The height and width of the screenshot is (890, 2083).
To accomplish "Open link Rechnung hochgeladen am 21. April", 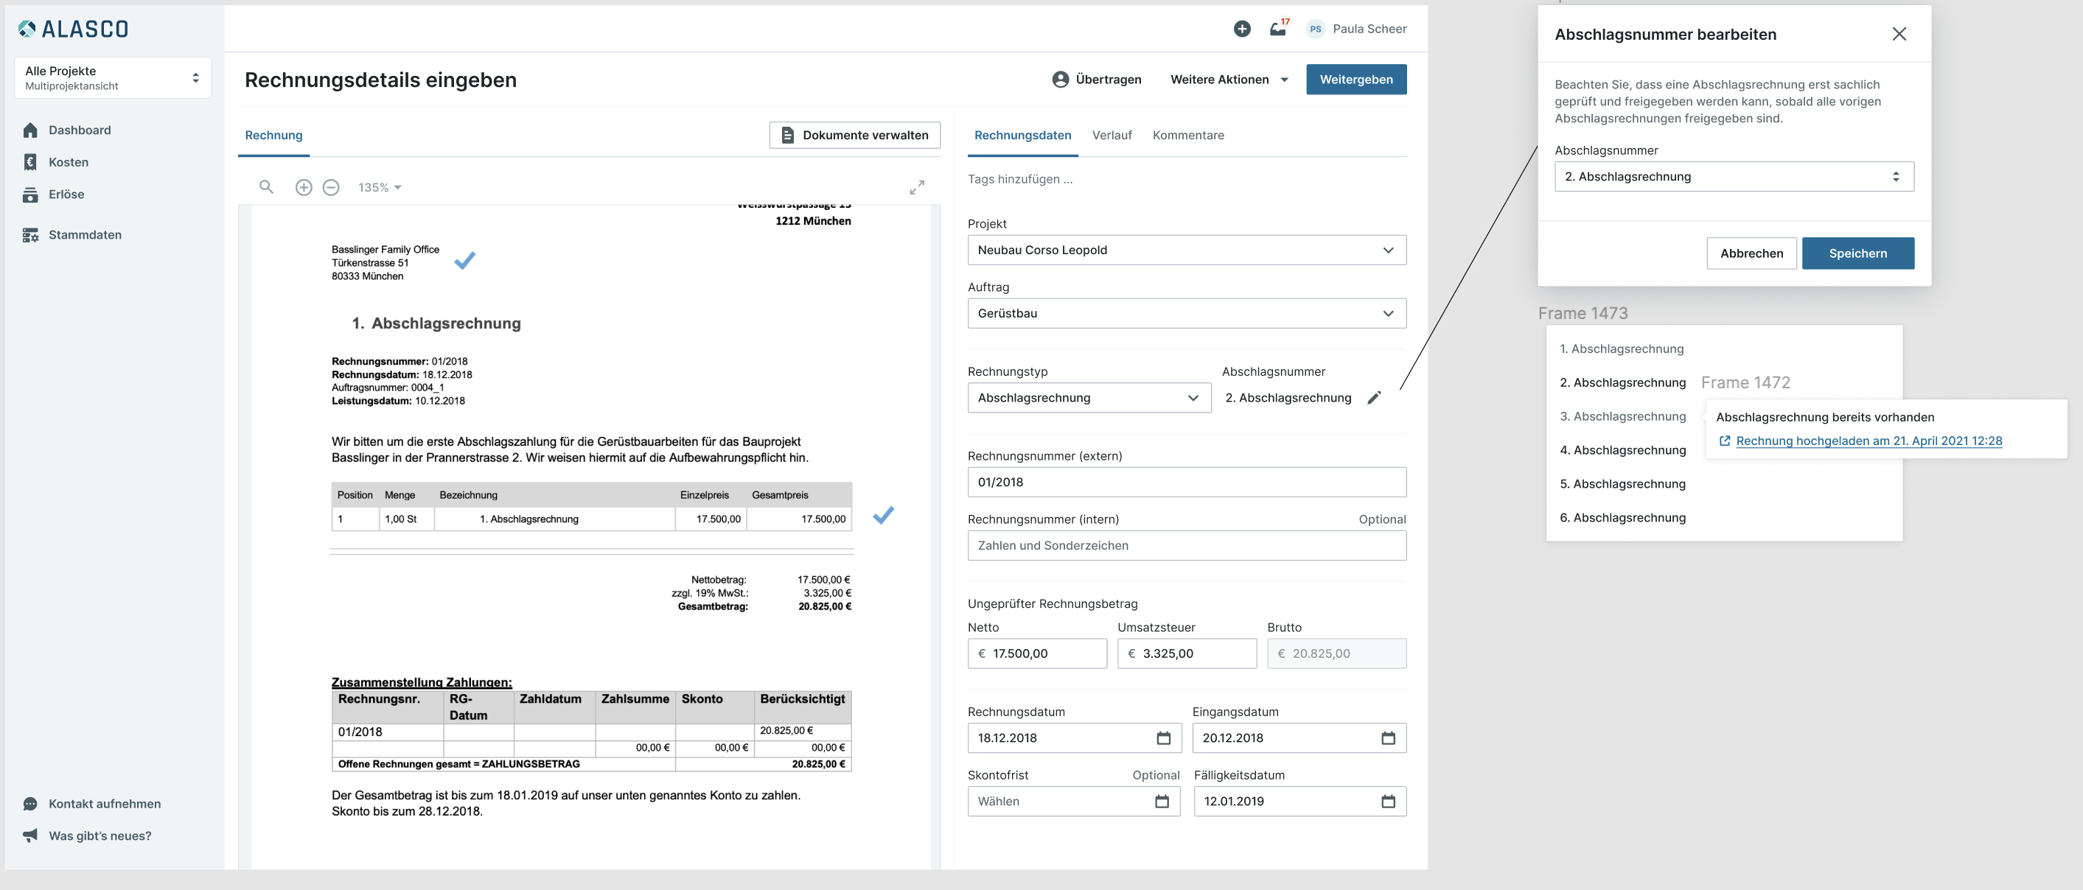I will tap(1869, 441).
